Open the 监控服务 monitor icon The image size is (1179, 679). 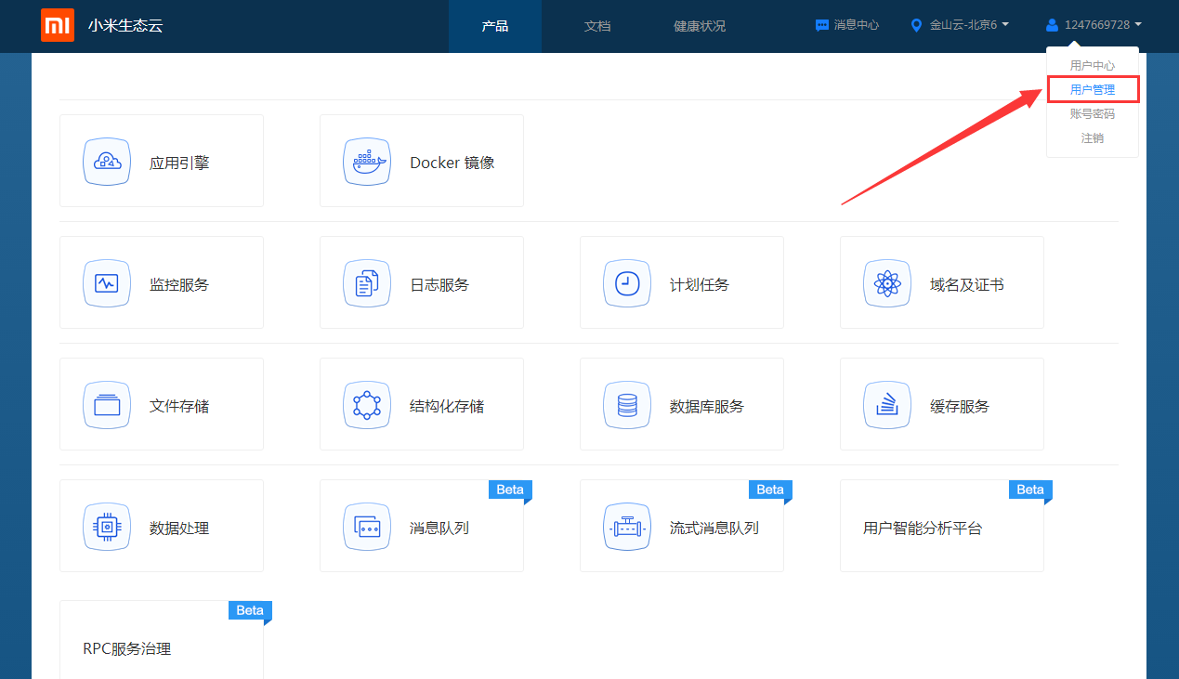coord(107,283)
